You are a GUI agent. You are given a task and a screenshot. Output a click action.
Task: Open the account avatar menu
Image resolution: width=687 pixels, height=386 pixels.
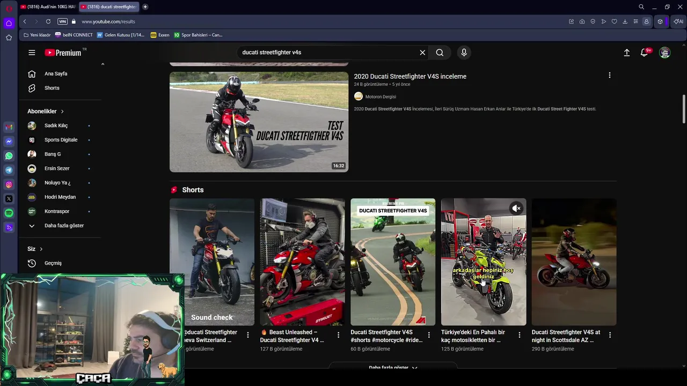665,53
